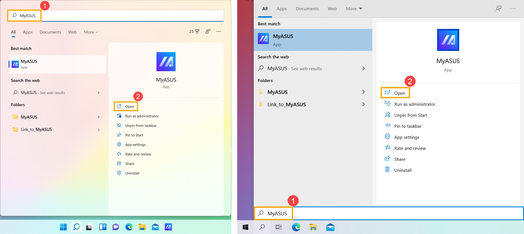Expand Link_to_MyASUS chevron in Windows 11
This screenshot has height=234, width=524.
coord(98,130)
